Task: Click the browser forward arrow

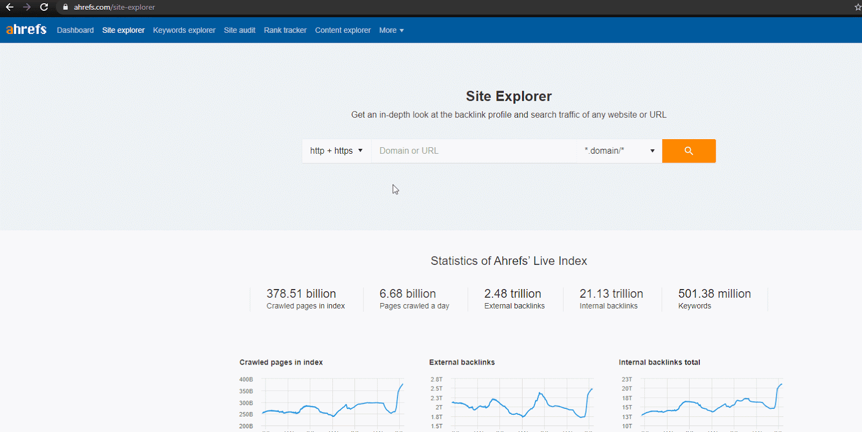Action: [x=27, y=7]
